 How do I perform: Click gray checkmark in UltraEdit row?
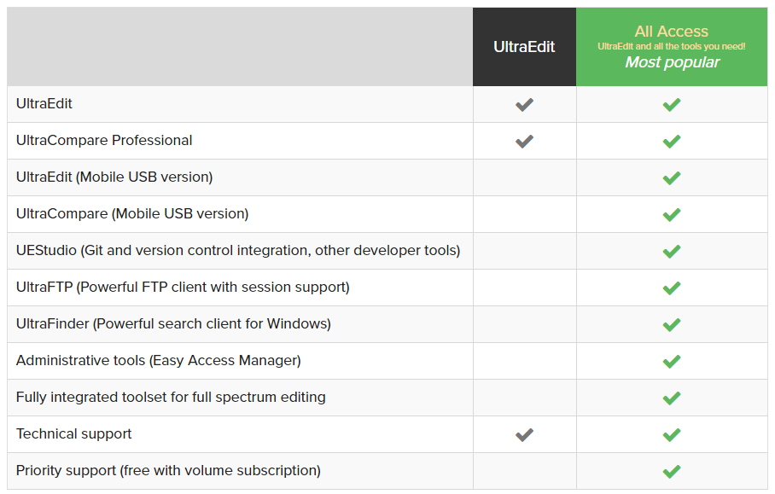tap(524, 105)
